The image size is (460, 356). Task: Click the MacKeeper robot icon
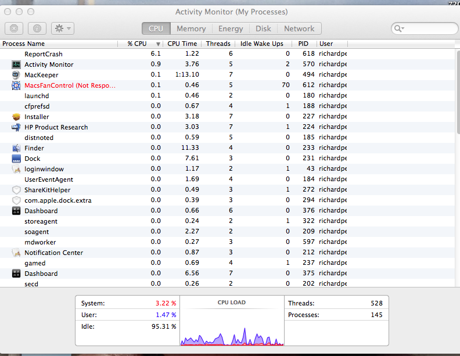pos(16,75)
